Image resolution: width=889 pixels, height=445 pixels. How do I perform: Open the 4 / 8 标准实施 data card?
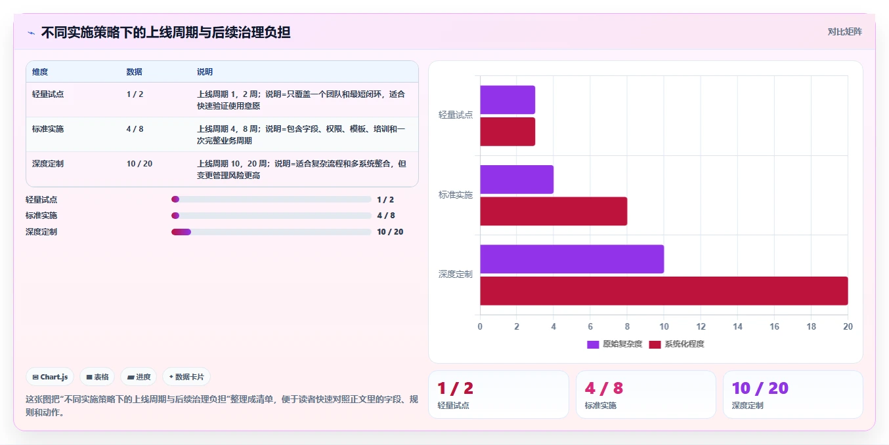click(x=646, y=395)
